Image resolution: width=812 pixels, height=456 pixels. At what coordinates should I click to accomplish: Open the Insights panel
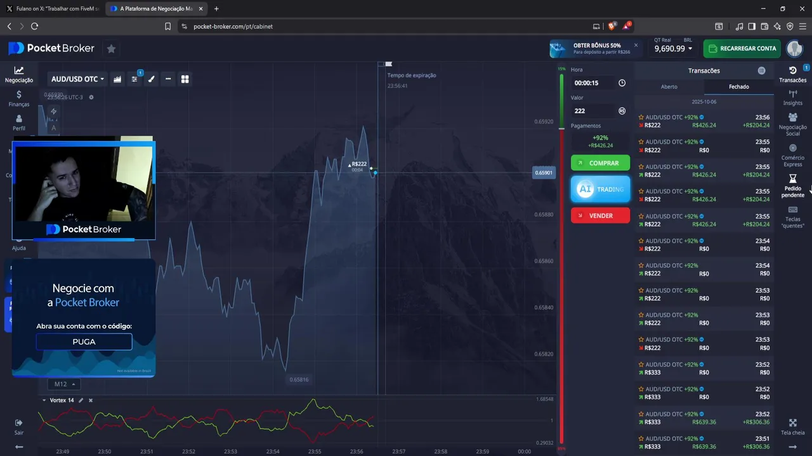click(792, 97)
